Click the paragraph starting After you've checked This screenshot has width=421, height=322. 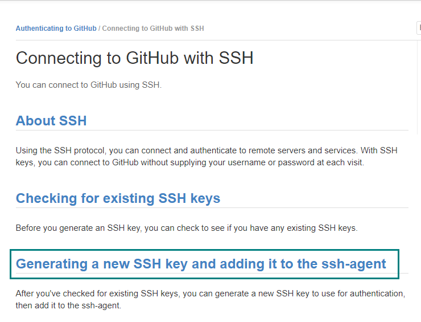pos(210,299)
